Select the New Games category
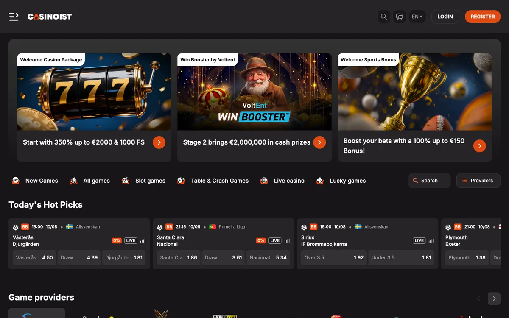This screenshot has height=318, width=509. click(x=35, y=181)
